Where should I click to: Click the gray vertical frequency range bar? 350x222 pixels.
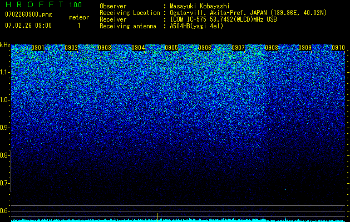point(11,171)
